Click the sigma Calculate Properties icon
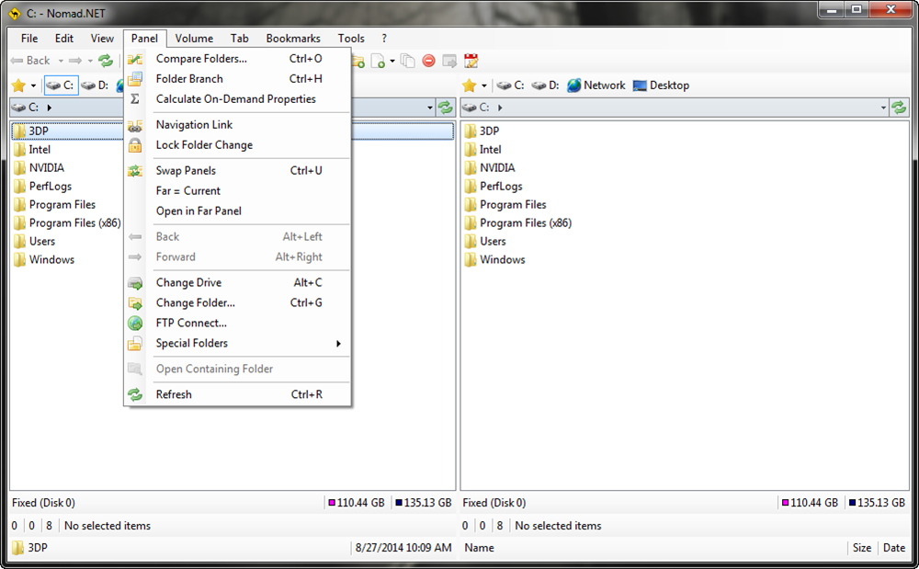 [x=135, y=99]
